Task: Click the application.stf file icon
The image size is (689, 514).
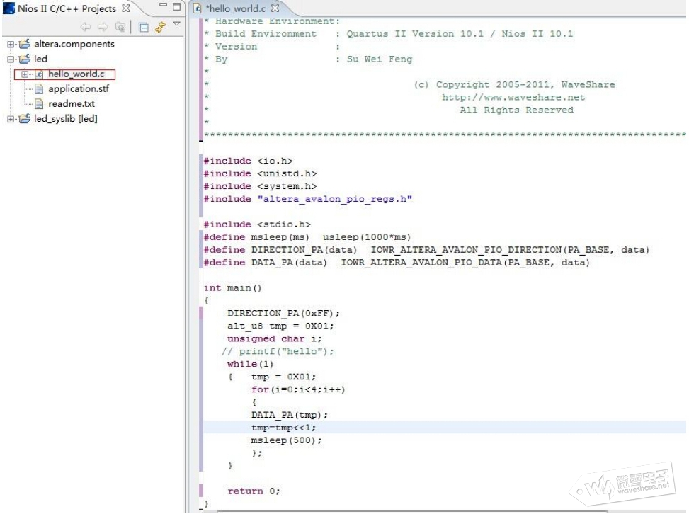Action: (39, 89)
